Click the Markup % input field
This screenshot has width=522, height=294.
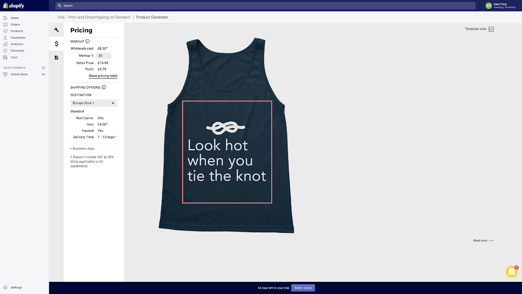pyautogui.click(x=104, y=56)
